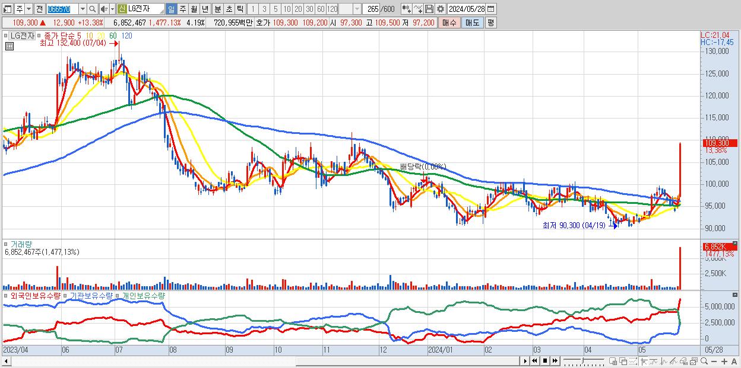Click the fast-forward playback button
This screenshot has width=741, height=368.
point(555,361)
